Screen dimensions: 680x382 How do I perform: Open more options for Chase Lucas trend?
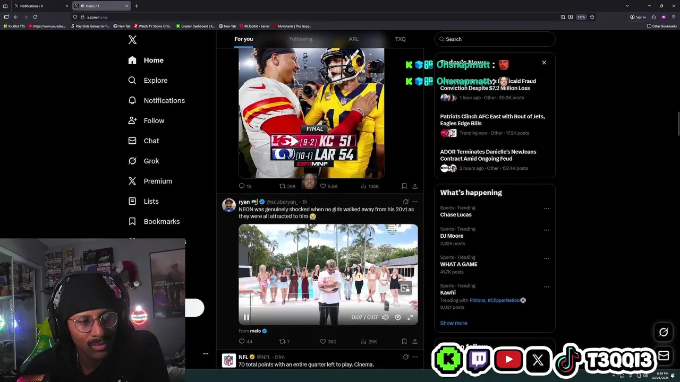[x=547, y=209]
